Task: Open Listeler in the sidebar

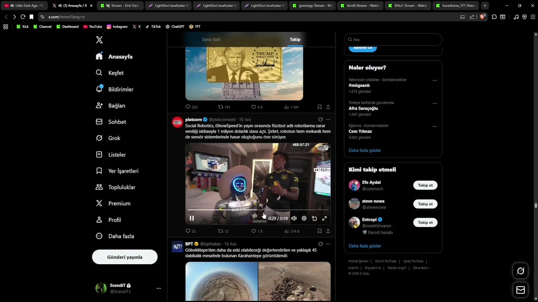Action: point(111,155)
